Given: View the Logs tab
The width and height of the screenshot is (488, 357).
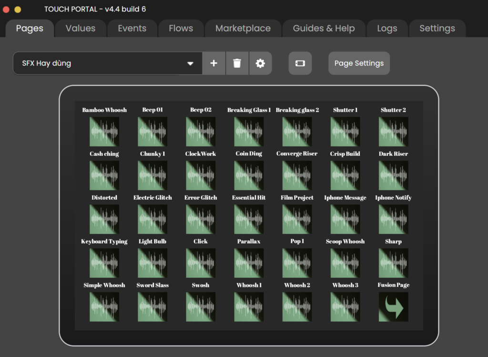Looking at the screenshot, I should pos(386,29).
